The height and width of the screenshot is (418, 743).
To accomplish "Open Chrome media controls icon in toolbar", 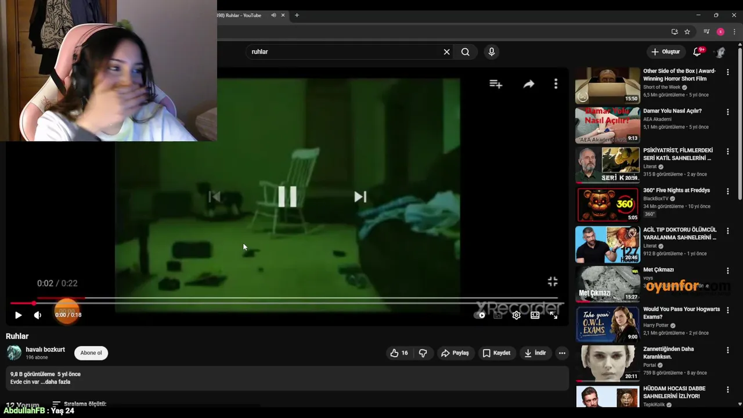I will 706,32.
